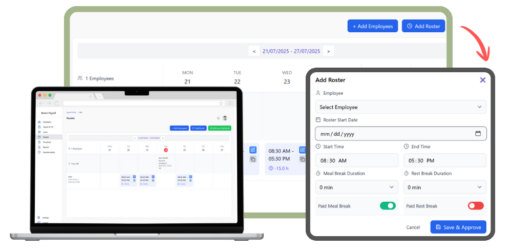Open the browser hamburger menu on the laptop
The height and width of the screenshot is (251, 512).
coord(231,103)
